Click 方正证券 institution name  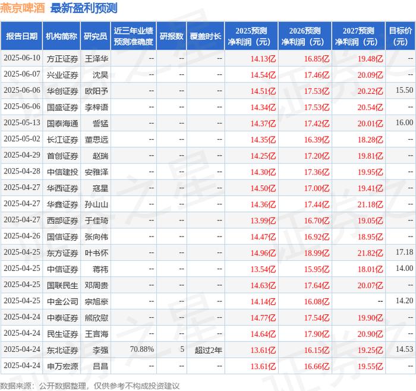coord(62,59)
